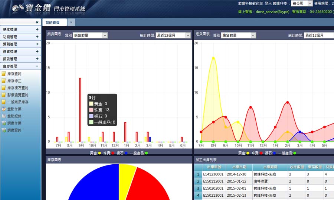Open 影像瀏覽查詢 folder icon
Image resolution: width=334 pixels, height=200 pixels.
pos(4,95)
